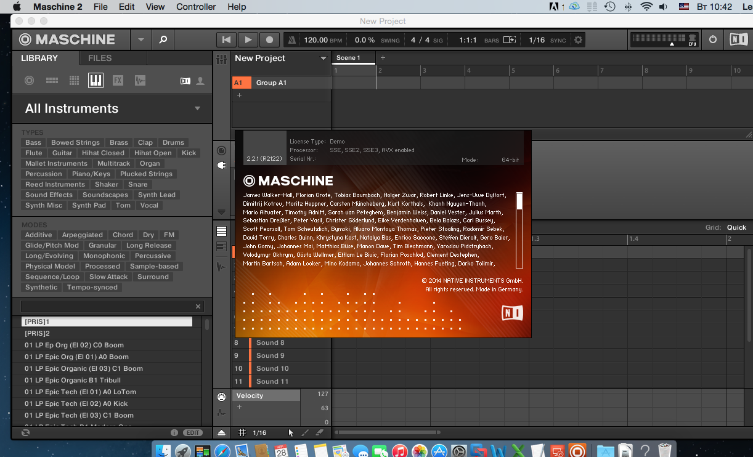This screenshot has height=457, width=753.
Task: Open settings gear next to SYNC
Action: pyautogui.click(x=578, y=40)
